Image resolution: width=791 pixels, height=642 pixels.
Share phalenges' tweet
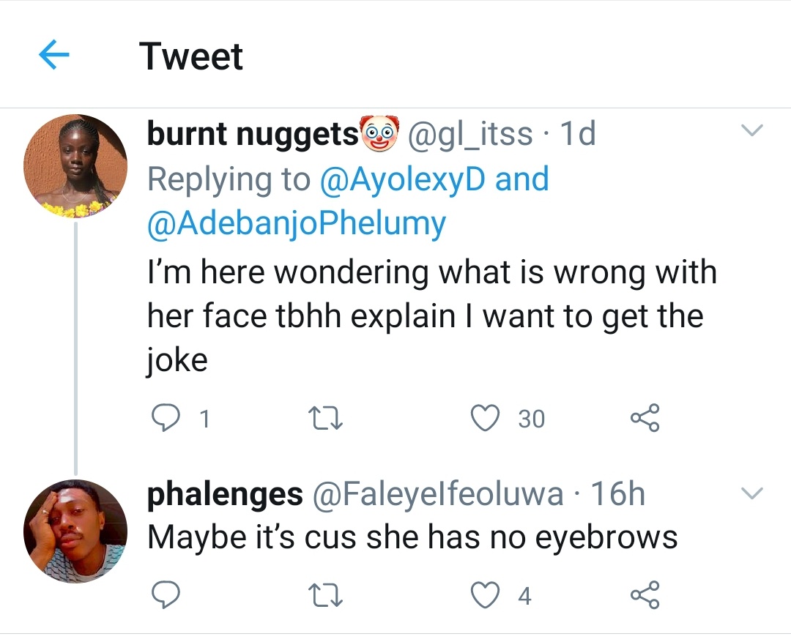[x=645, y=596]
